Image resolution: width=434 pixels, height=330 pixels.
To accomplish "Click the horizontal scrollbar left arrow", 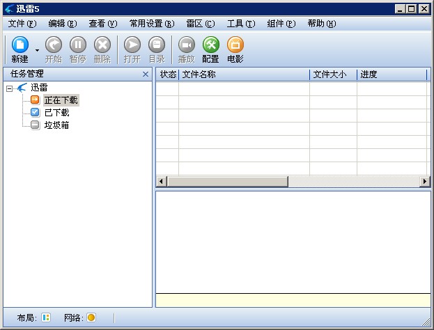I will coord(162,182).
